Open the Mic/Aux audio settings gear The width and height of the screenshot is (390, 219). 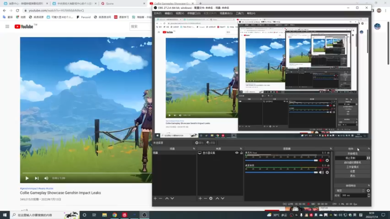pyautogui.click(x=327, y=161)
